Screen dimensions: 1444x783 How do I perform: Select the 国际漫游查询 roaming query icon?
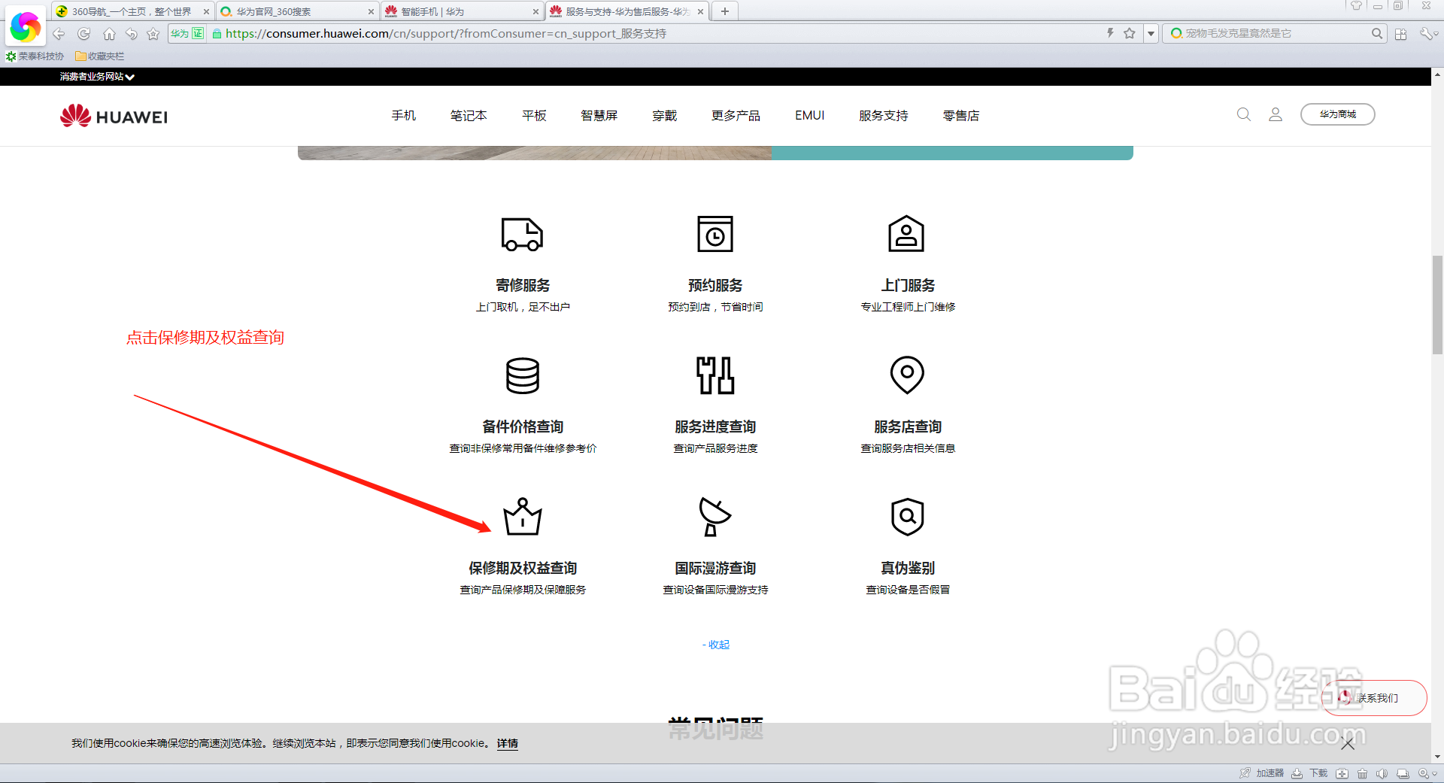[x=714, y=517]
